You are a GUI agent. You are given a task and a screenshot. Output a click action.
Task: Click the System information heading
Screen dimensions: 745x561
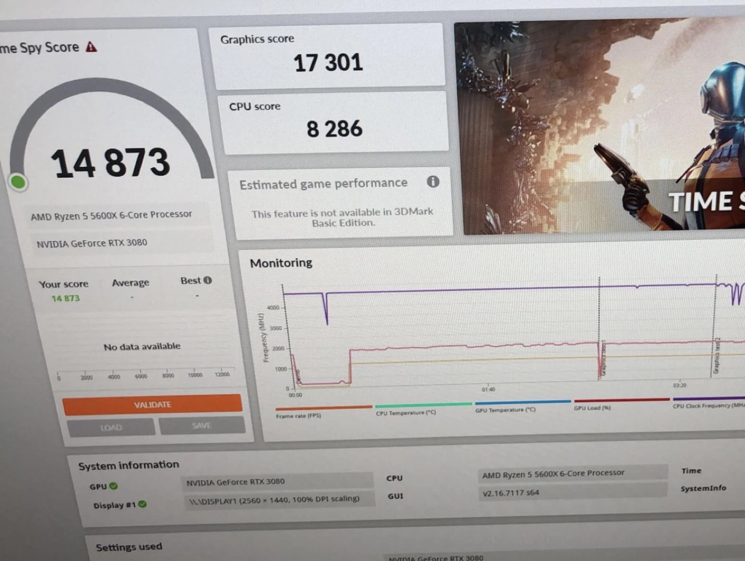128,465
